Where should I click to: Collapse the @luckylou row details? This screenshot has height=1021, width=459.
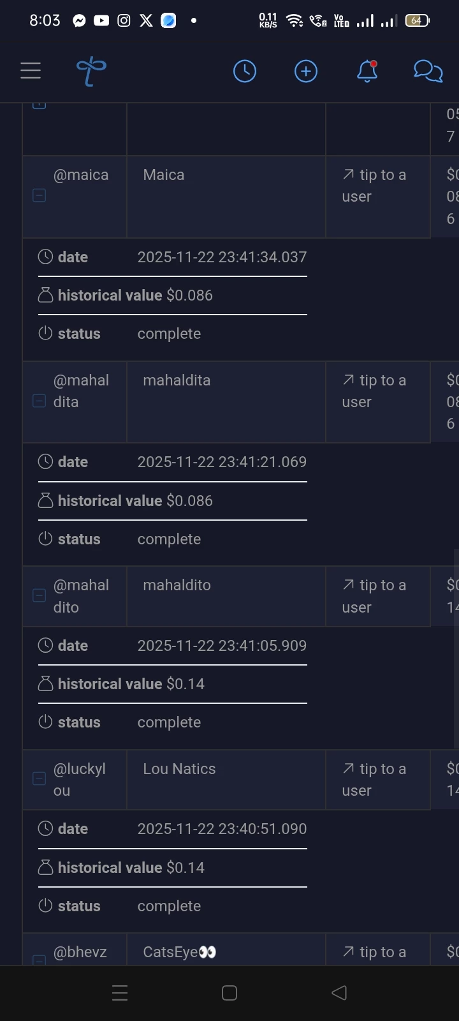pyautogui.click(x=39, y=779)
